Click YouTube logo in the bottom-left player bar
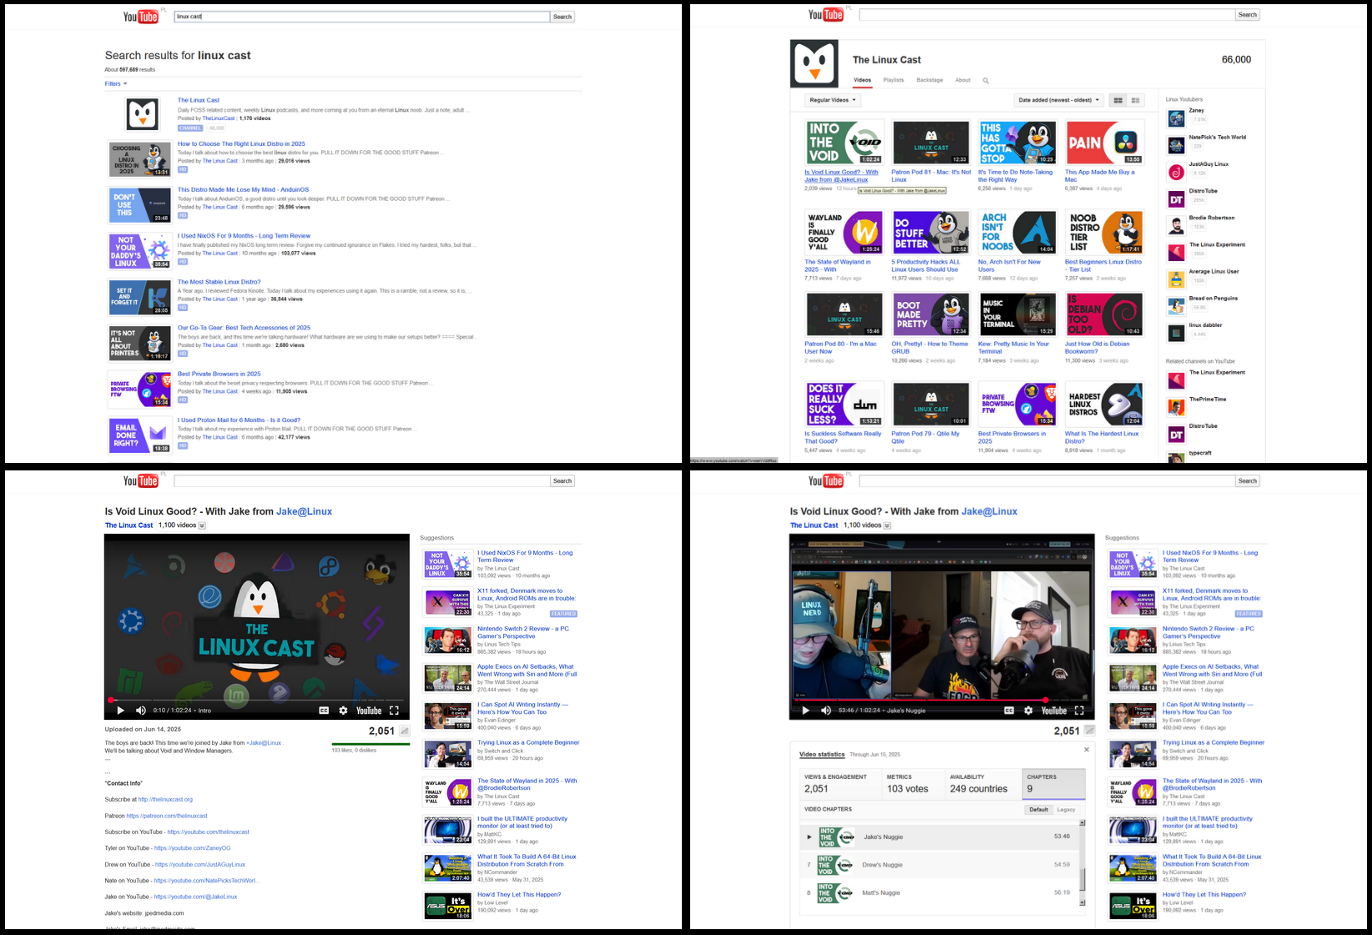 (x=369, y=711)
